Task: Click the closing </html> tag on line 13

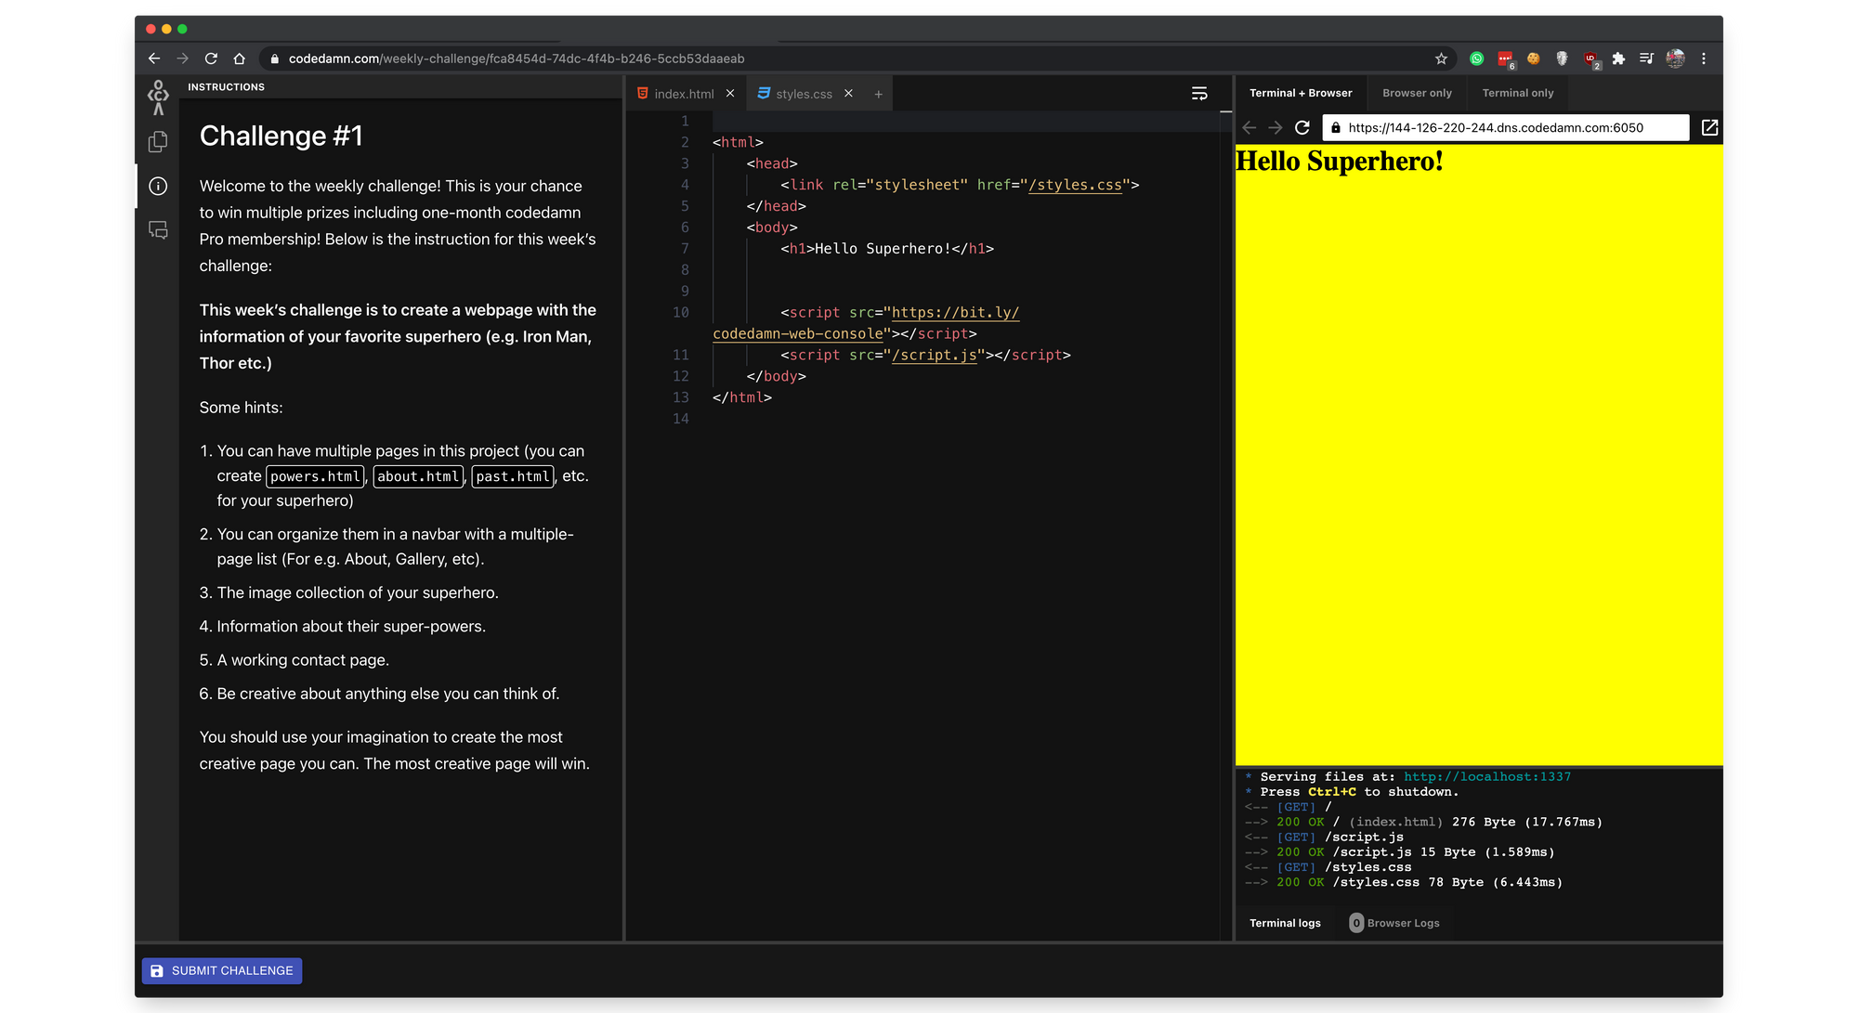Action: click(x=741, y=397)
